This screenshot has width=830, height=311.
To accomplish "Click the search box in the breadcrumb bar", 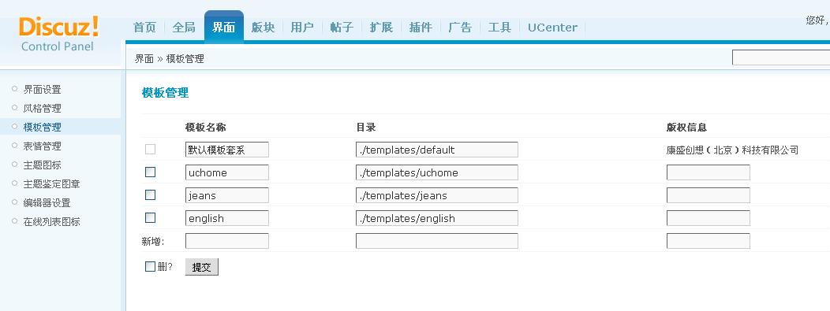I will (x=781, y=57).
